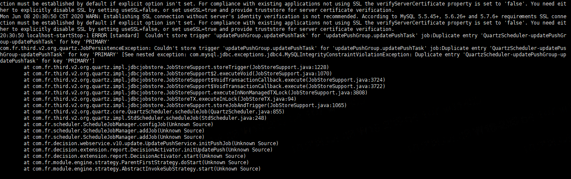This screenshot has height=179, width=571.
Task: Click the QuartzScheduler.scheduleJob(QuartzScheduler.java:855) frame
Action: [154, 111]
